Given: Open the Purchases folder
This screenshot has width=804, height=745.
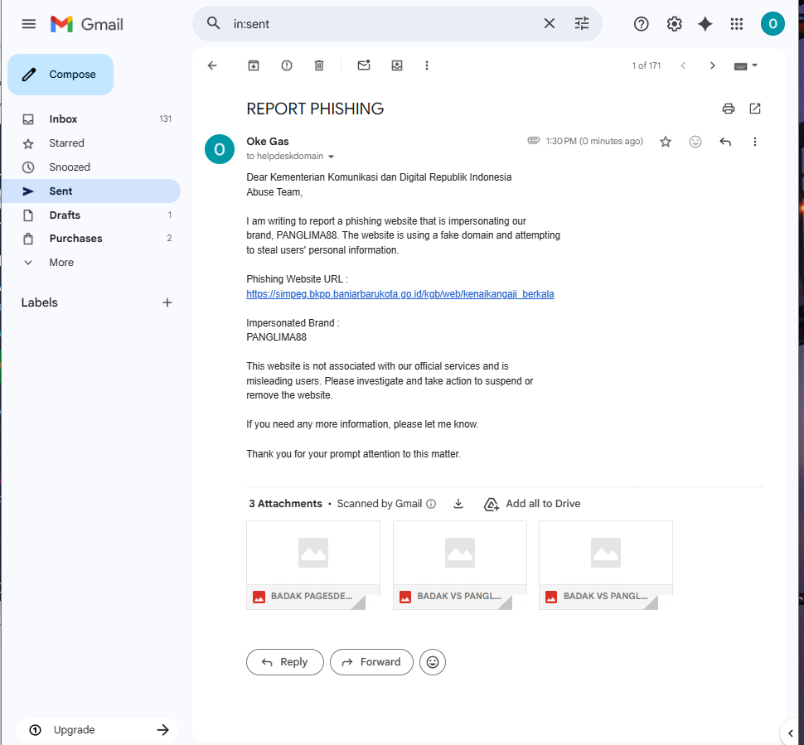Looking at the screenshot, I should pos(91,239).
